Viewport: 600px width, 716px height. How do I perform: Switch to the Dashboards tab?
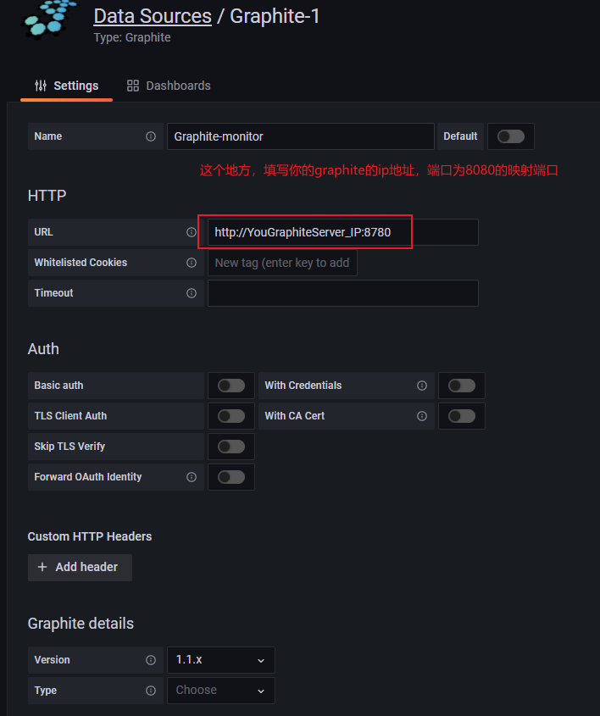tap(169, 86)
